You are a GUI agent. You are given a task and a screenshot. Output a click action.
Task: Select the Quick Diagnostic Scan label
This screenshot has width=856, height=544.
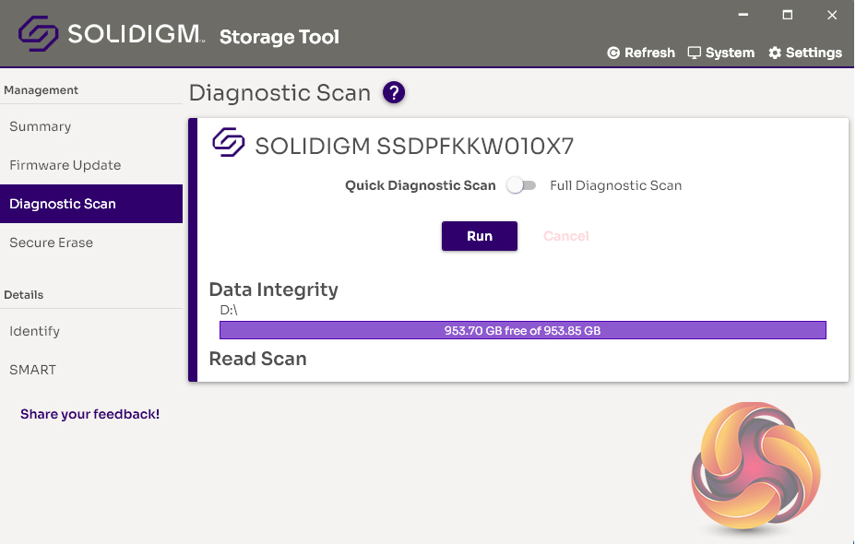click(420, 186)
